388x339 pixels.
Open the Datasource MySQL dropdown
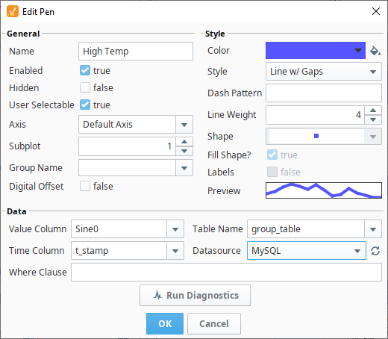[x=307, y=251]
